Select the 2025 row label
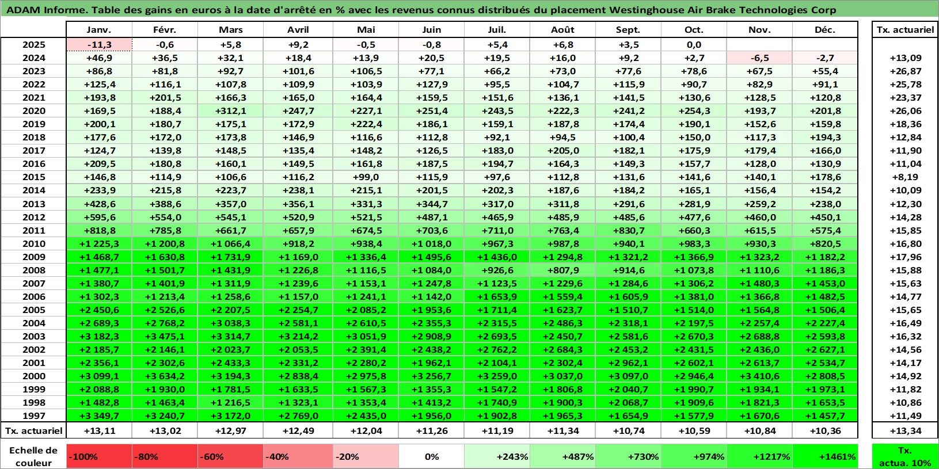This screenshot has height=469, width=939. [33, 45]
